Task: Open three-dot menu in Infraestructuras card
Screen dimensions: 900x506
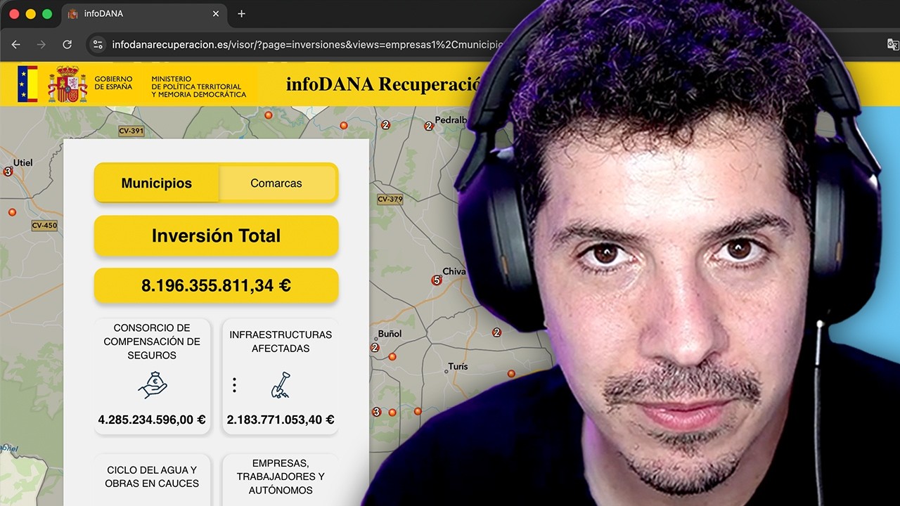Action: point(234,384)
